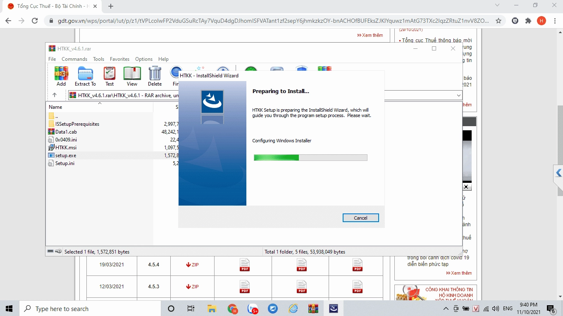Click the Delete trash icon in WinRAR
Image resolution: width=563 pixels, height=316 pixels.
[155, 76]
